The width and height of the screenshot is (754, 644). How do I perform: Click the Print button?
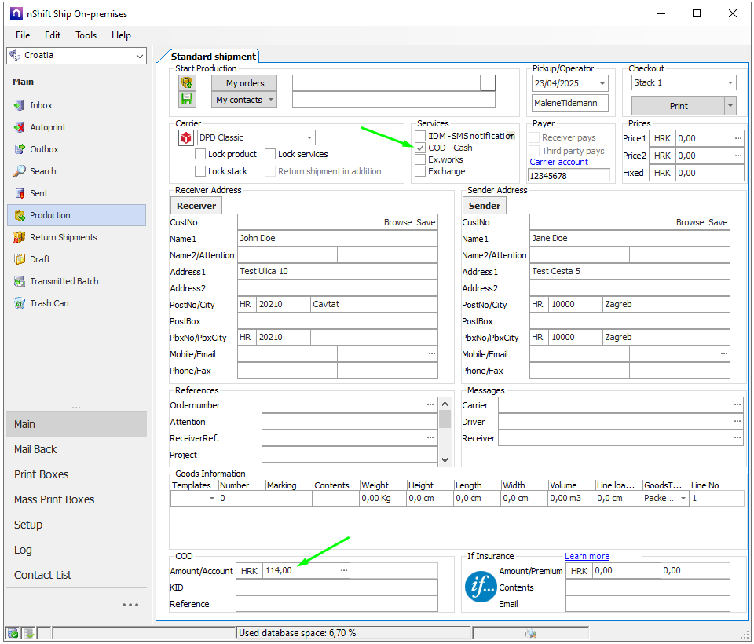coord(678,106)
